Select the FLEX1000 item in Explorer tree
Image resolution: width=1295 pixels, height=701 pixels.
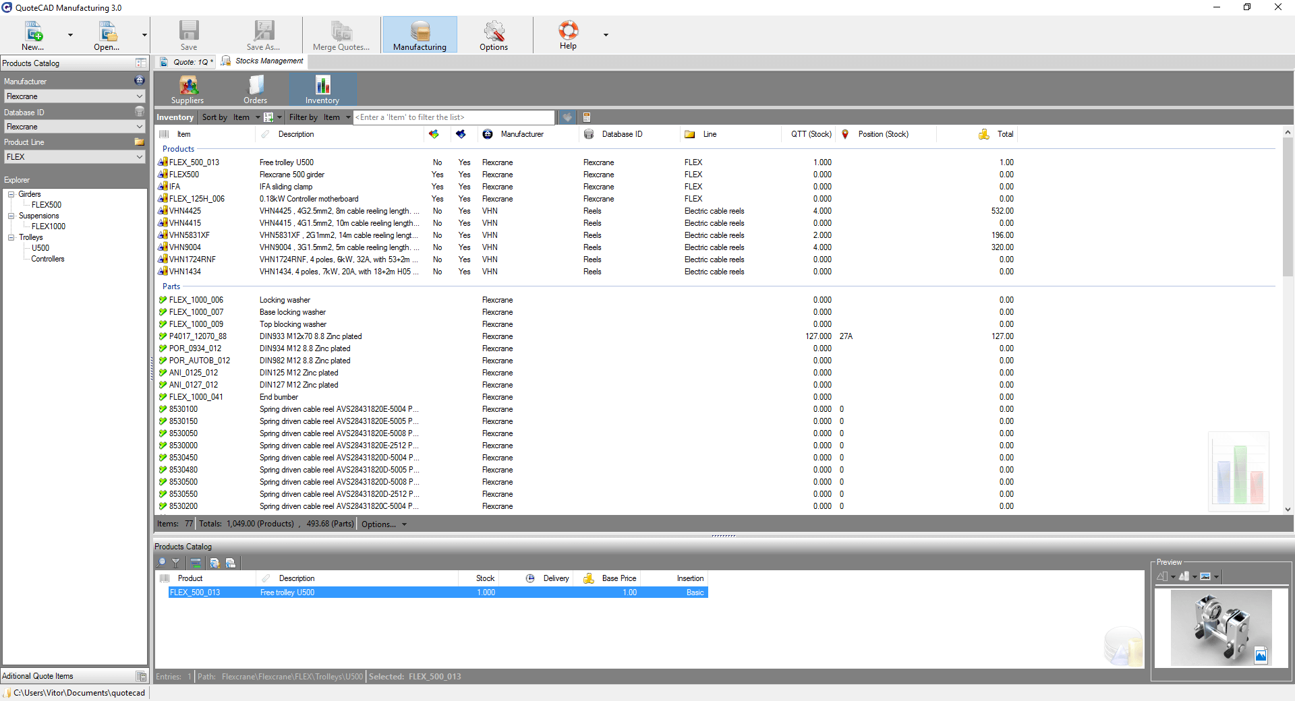(x=49, y=226)
